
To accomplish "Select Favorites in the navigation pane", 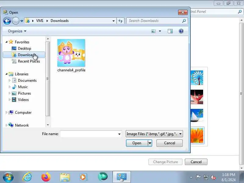I will pos(22,42).
